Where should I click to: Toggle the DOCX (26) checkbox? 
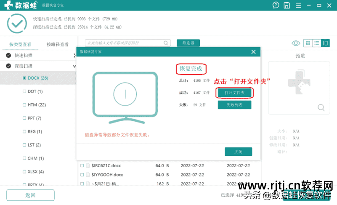point(24,78)
